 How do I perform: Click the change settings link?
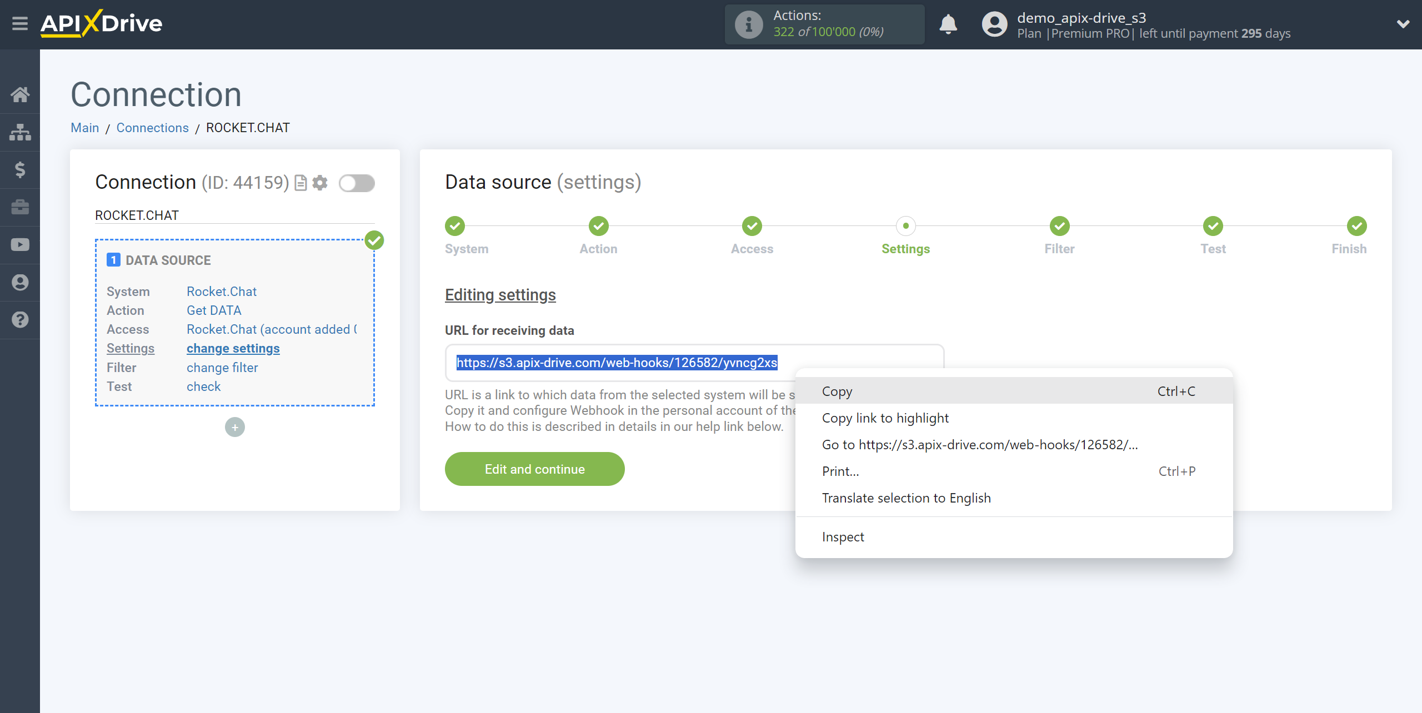click(233, 348)
